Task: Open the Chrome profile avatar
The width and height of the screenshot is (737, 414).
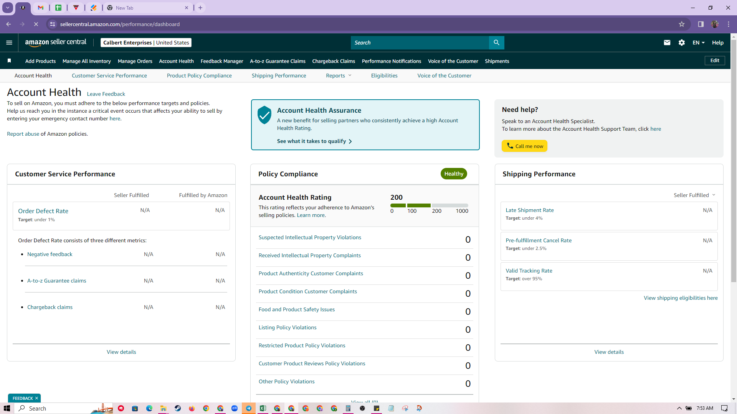Action: (x=715, y=24)
